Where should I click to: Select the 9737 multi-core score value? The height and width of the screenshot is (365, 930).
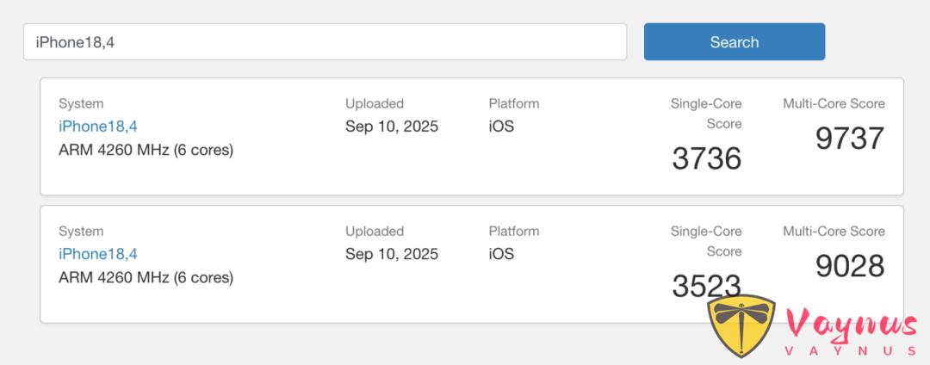[850, 139]
